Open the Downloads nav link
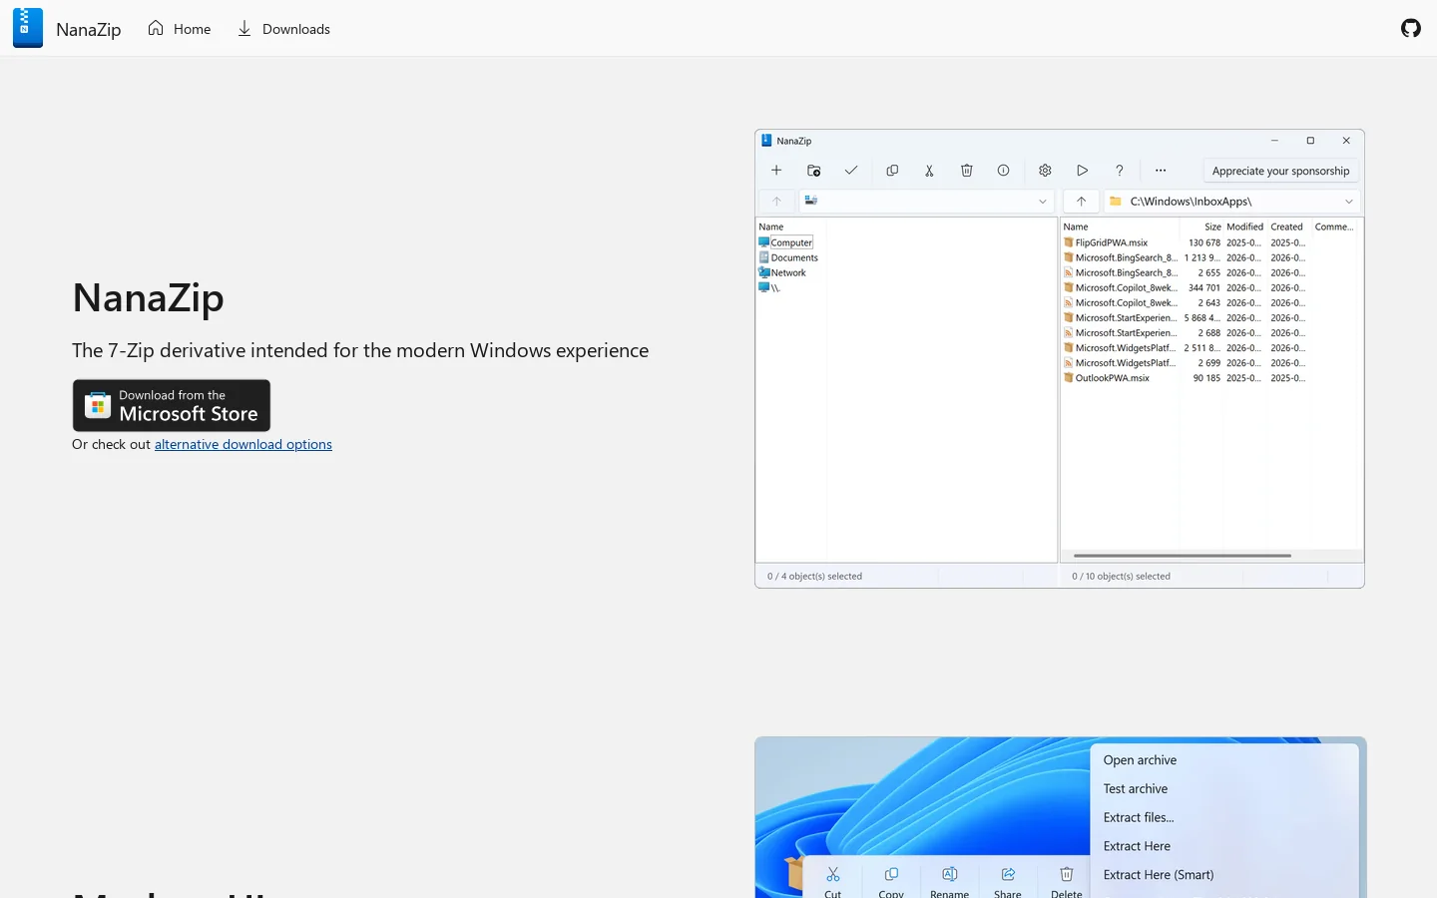1437x898 pixels. click(x=283, y=29)
